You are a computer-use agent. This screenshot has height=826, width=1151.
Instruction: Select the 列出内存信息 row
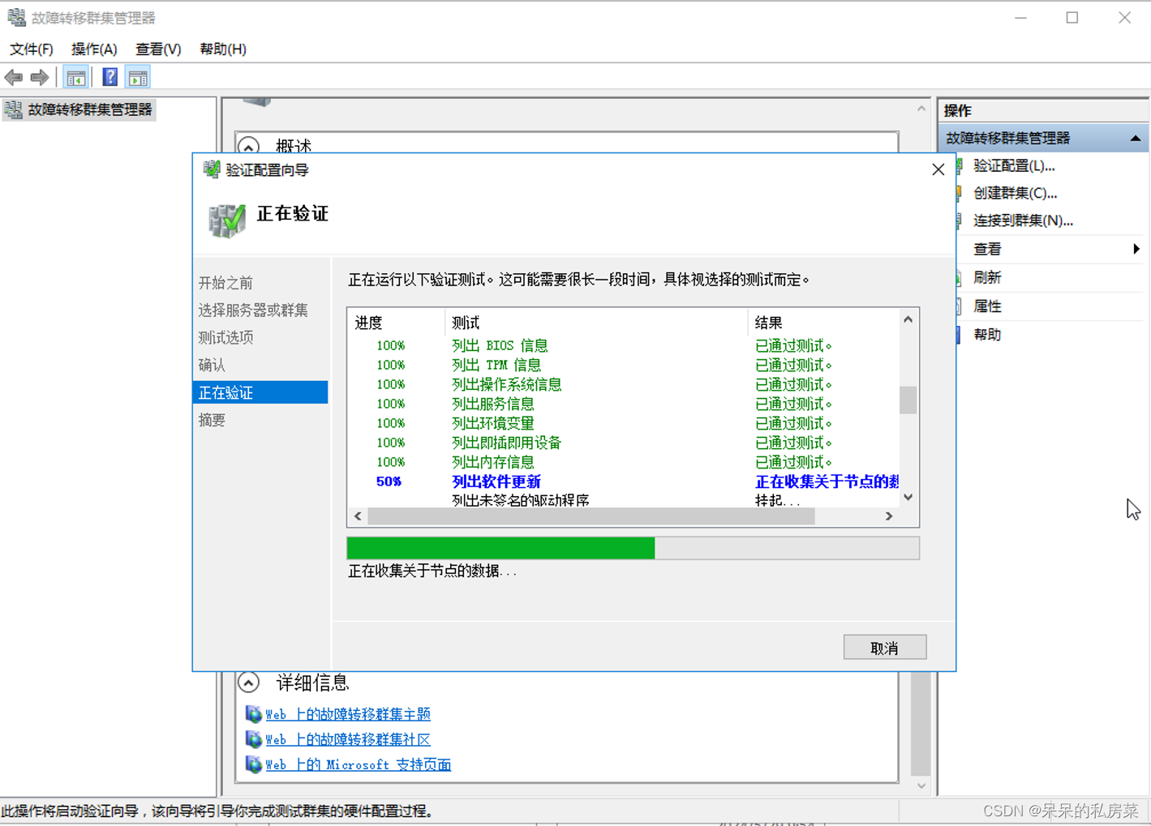(623, 462)
